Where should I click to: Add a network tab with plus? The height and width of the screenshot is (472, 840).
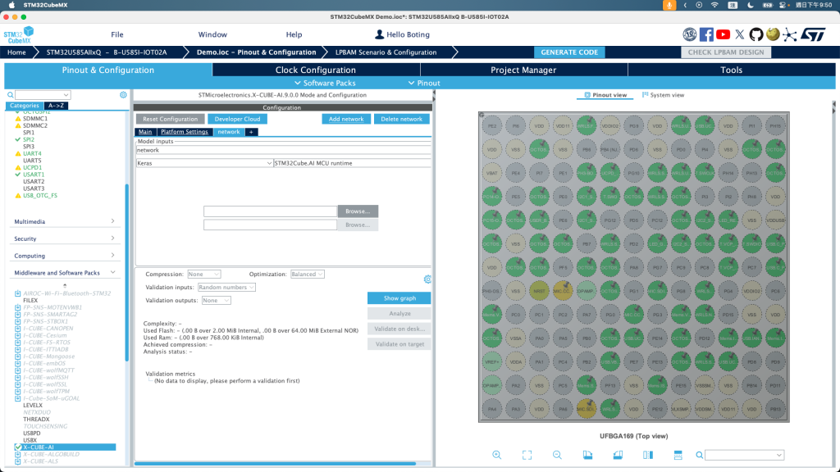[x=251, y=132]
